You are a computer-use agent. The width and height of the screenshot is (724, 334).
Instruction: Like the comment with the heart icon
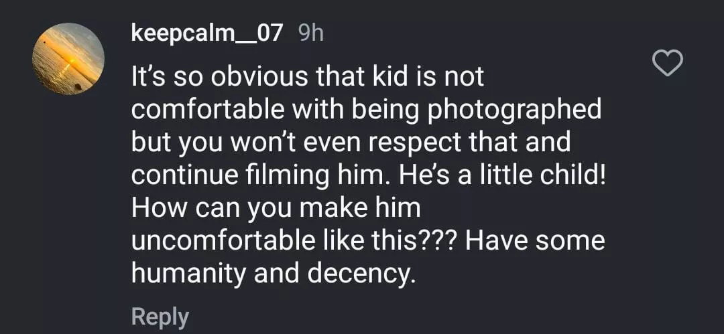667,64
